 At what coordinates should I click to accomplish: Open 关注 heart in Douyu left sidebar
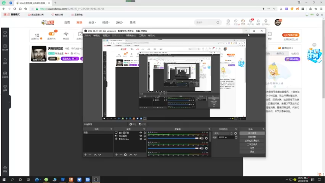pos(5,34)
